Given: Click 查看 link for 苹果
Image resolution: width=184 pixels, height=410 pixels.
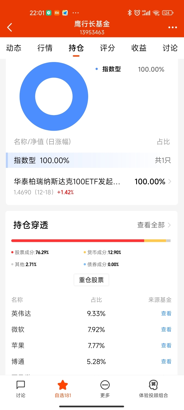Looking at the screenshot, I should (166, 345).
